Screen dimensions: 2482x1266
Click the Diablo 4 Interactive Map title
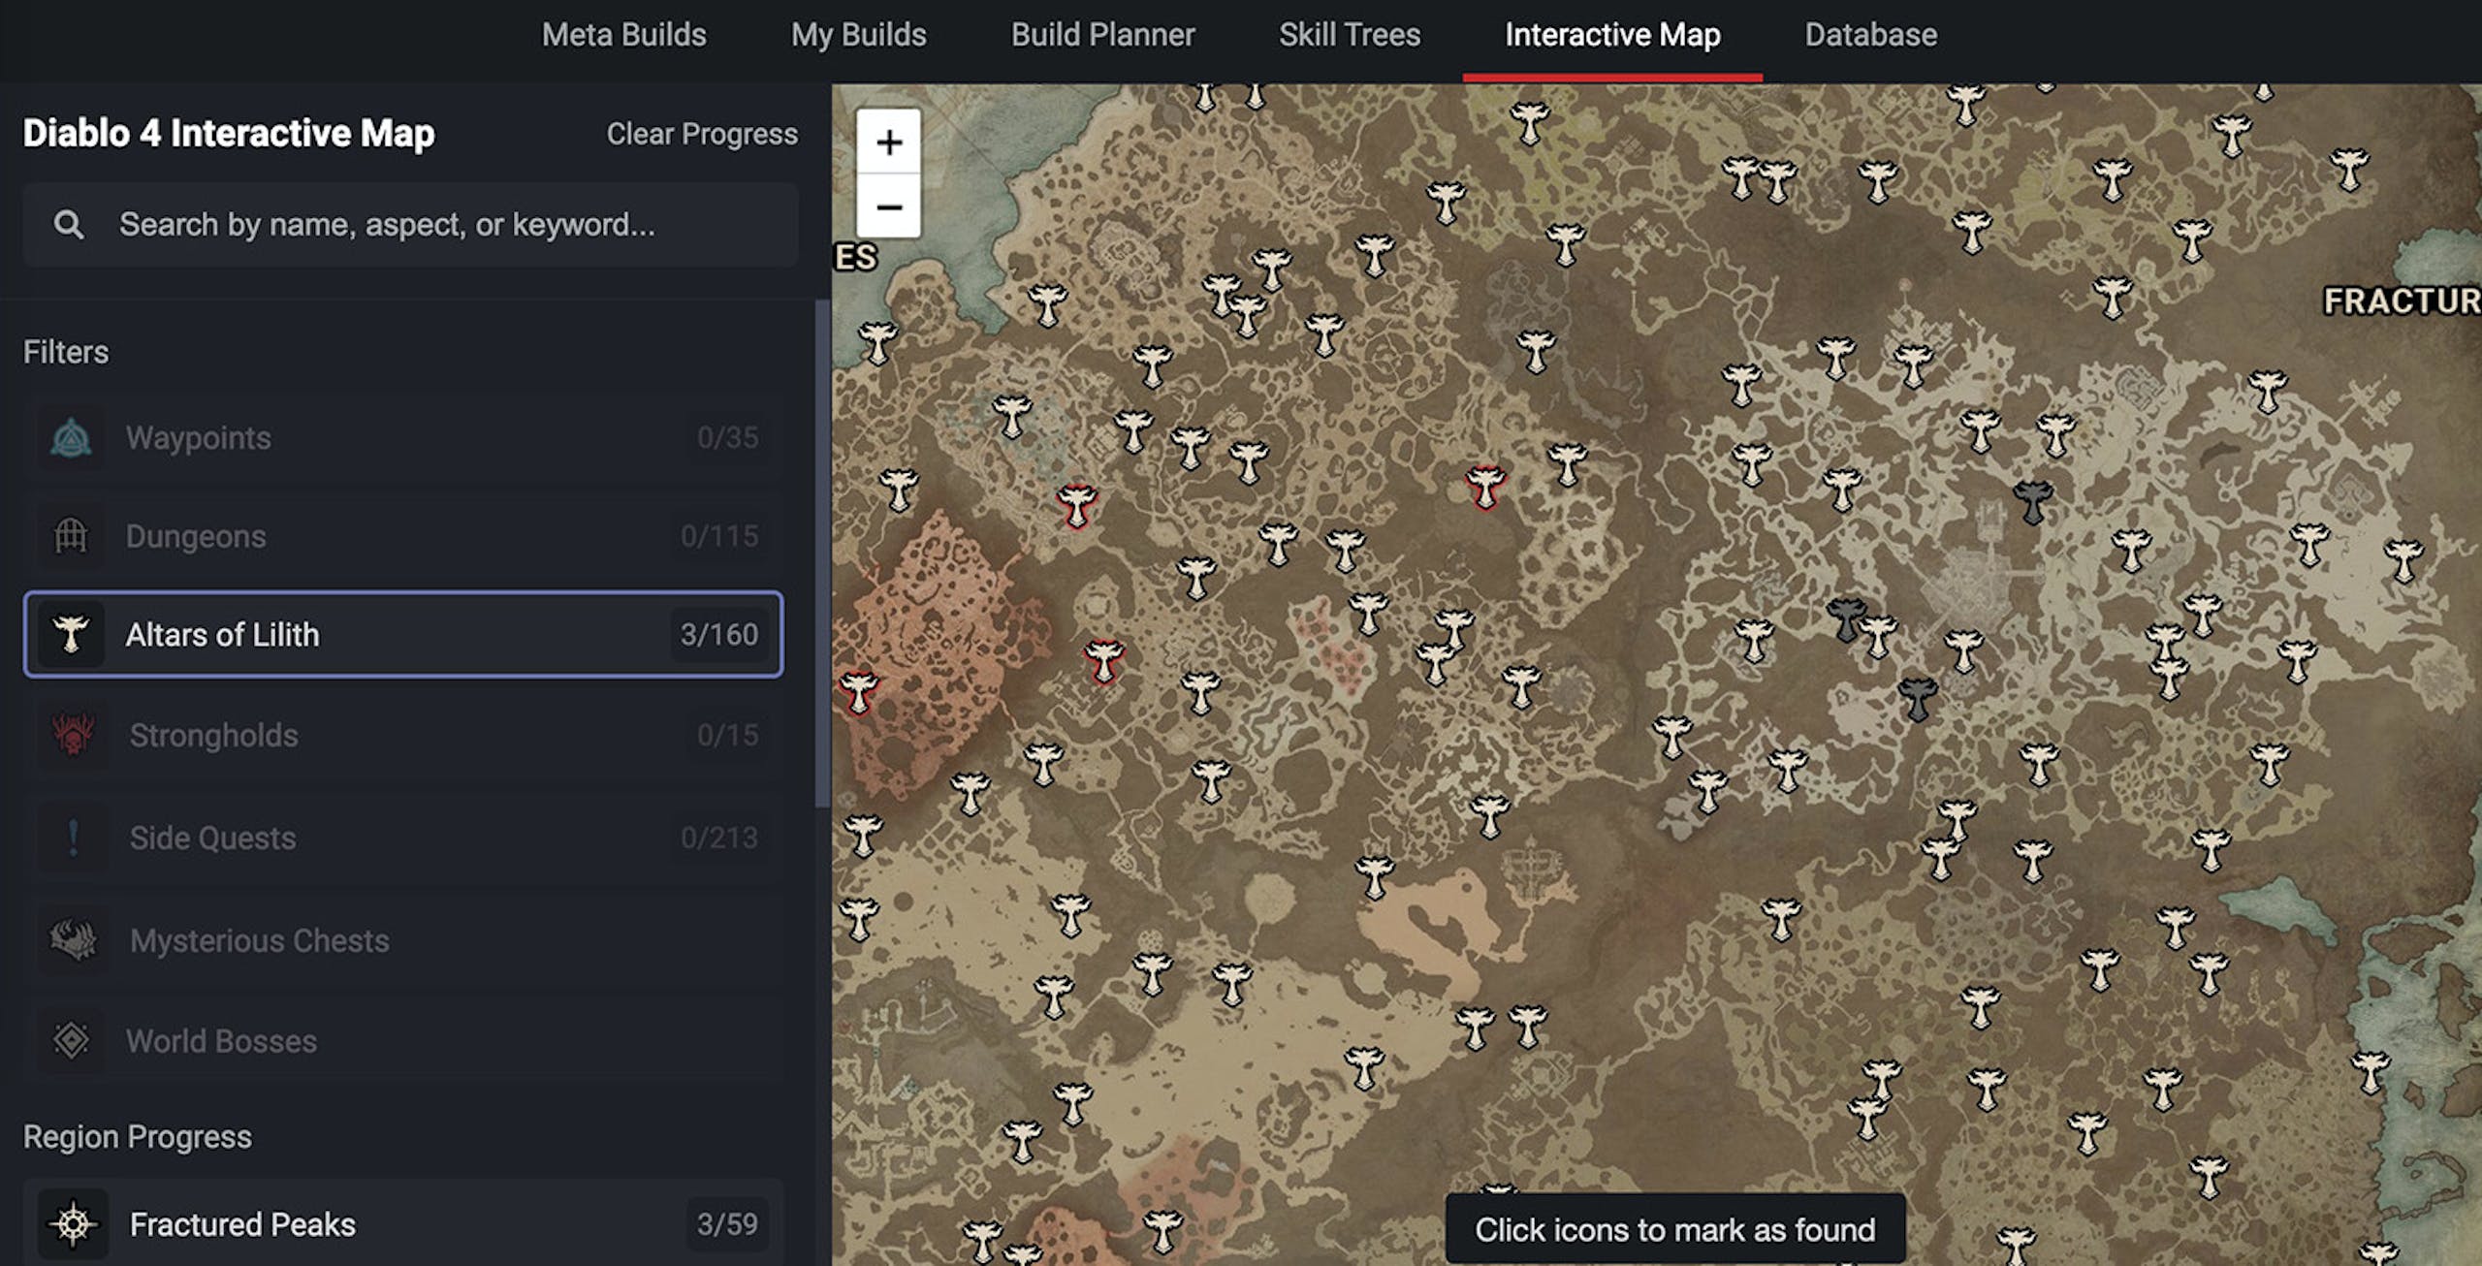[x=229, y=134]
